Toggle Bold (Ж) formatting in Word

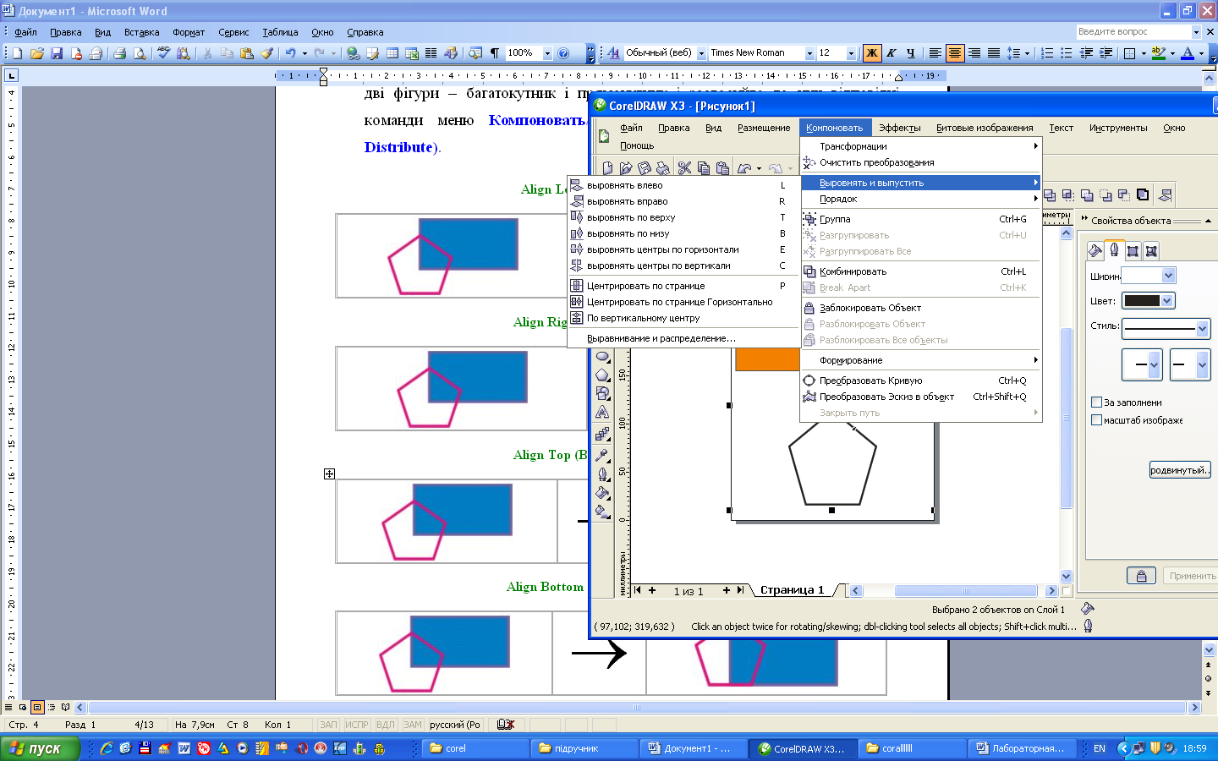[x=871, y=53]
